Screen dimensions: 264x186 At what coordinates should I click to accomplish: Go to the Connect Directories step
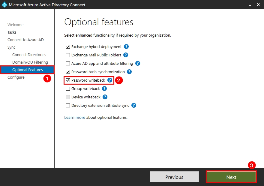tap(29, 55)
